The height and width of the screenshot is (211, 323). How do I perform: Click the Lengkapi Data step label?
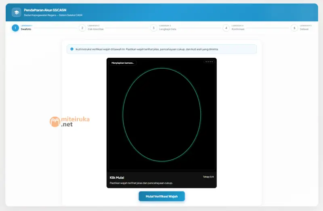(x=168, y=29)
